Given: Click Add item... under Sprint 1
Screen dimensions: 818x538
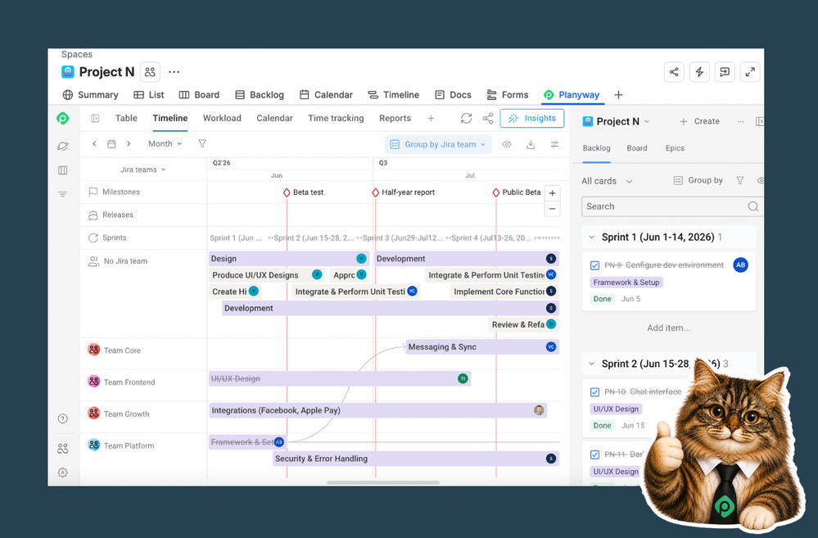Looking at the screenshot, I should [668, 328].
